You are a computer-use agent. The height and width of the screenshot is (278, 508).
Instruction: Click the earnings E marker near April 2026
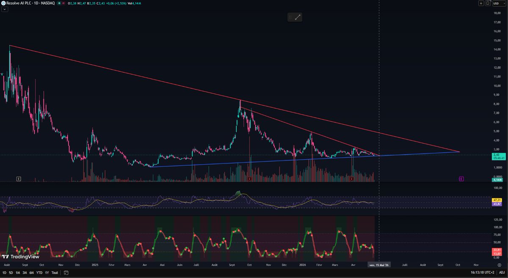point(352,179)
